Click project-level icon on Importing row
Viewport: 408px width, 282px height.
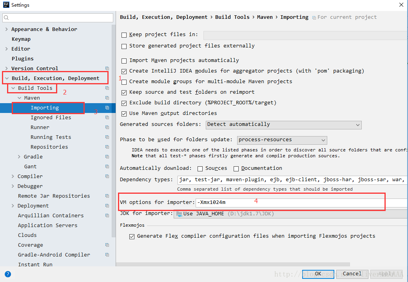coord(107,107)
